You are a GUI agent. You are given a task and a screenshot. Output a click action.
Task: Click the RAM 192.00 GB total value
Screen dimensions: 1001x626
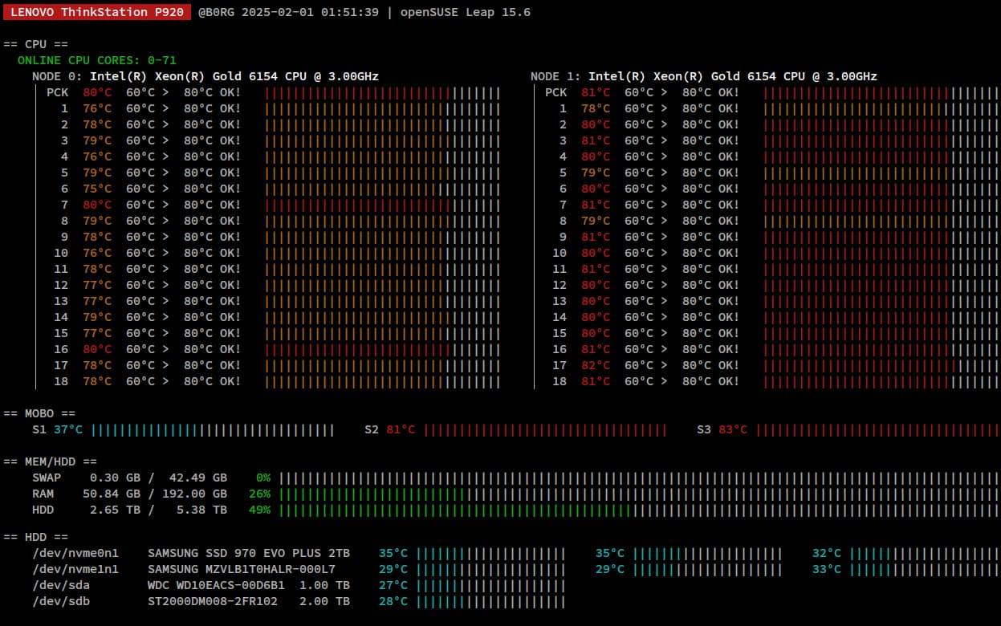click(194, 494)
